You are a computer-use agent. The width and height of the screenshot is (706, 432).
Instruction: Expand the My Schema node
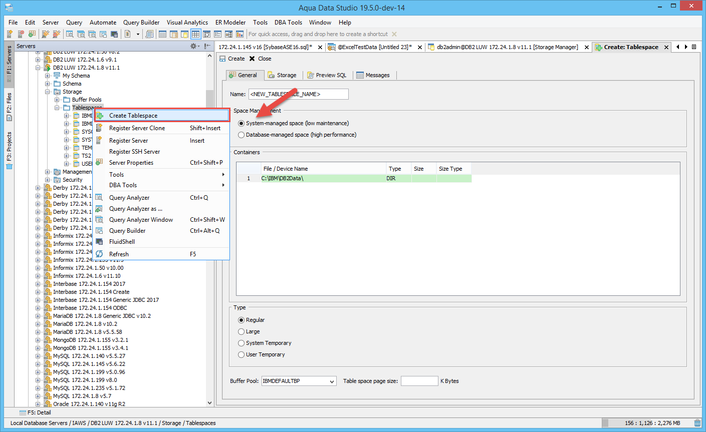(48, 76)
